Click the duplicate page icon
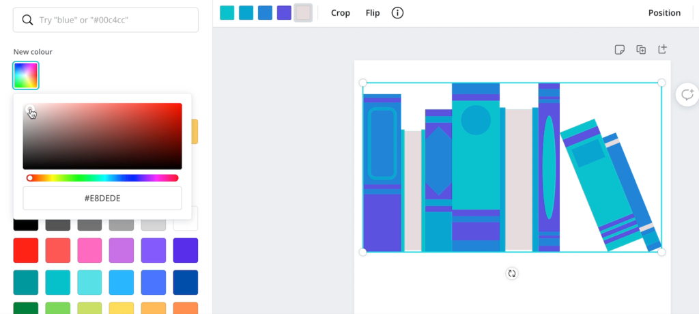 pyautogui.click(x=640, y=50)
